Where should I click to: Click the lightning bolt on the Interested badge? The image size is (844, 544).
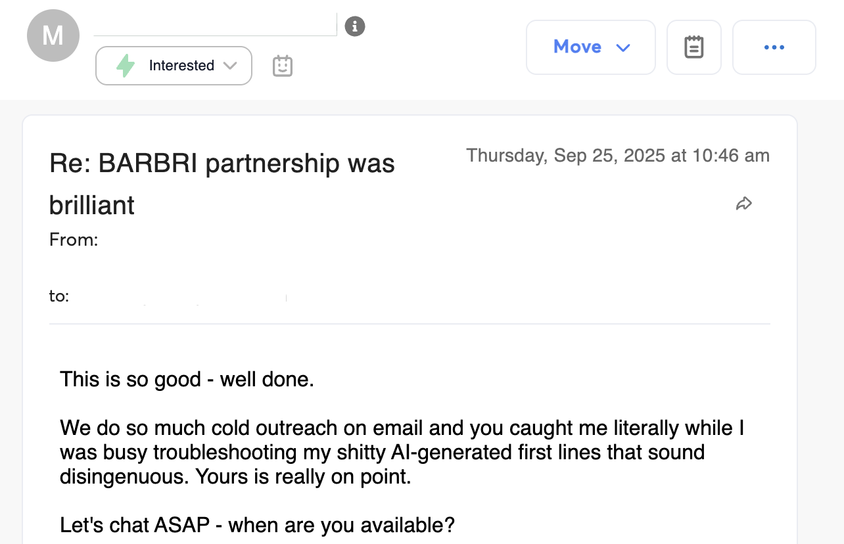click(x=124, y=66)
